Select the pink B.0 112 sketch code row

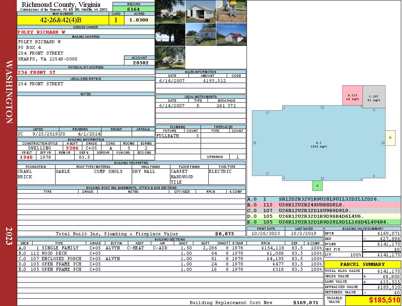tap(324, 205)
